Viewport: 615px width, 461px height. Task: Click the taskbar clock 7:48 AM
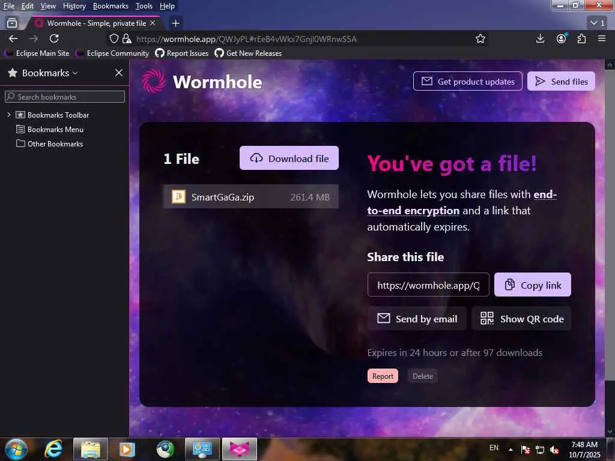point(584,449)
